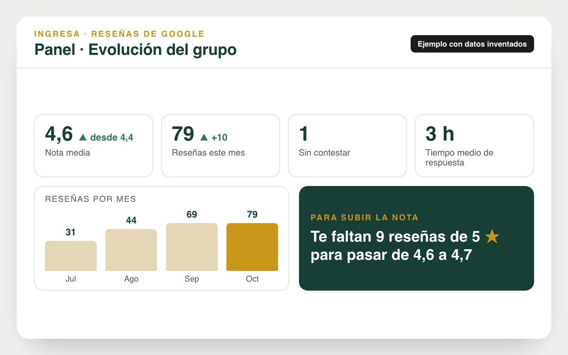Image resolution: width=568 pixels, height=355 pixels.
Task: Select the 'Panel · Evolución del grupo' title
Action: tap(135, 50)
